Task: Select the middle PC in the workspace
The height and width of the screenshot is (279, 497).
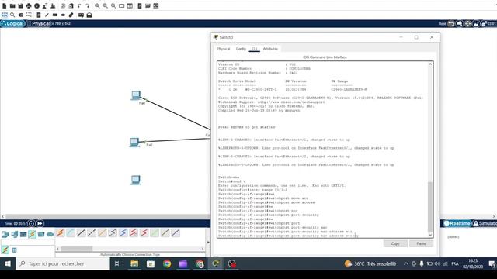Action: pos(134,143)
